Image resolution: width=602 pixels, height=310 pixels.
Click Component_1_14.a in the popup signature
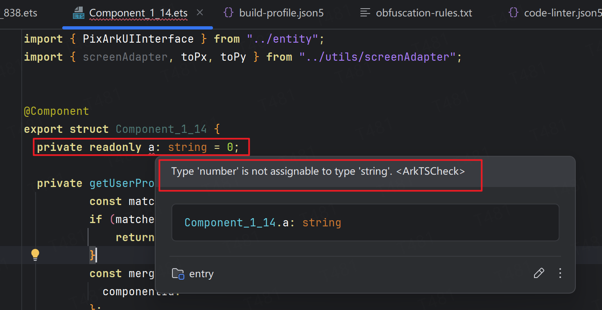(239, 223)
